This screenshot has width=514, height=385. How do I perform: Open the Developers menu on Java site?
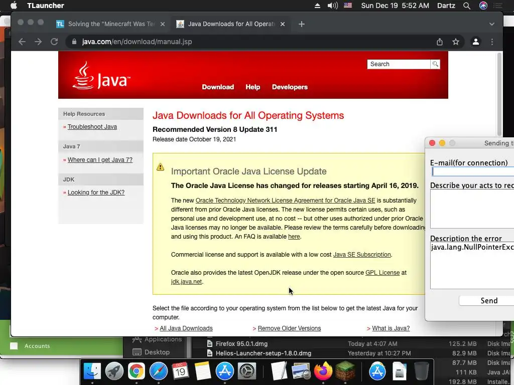tap(290, 87)
